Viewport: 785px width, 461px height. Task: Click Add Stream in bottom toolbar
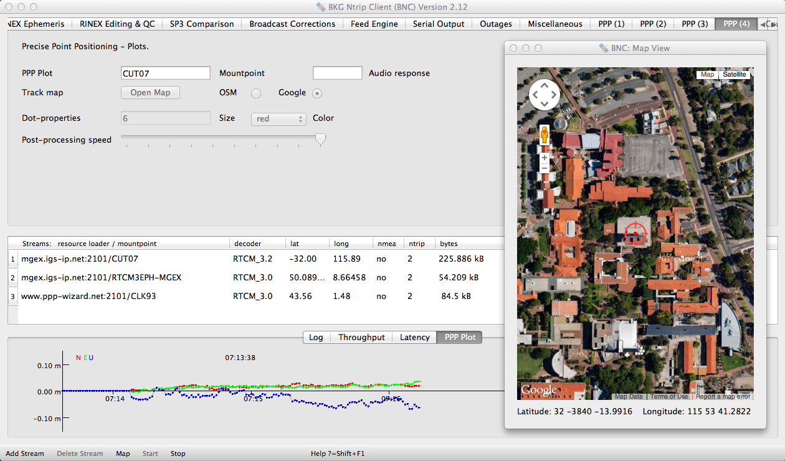(x=25, y=454)
